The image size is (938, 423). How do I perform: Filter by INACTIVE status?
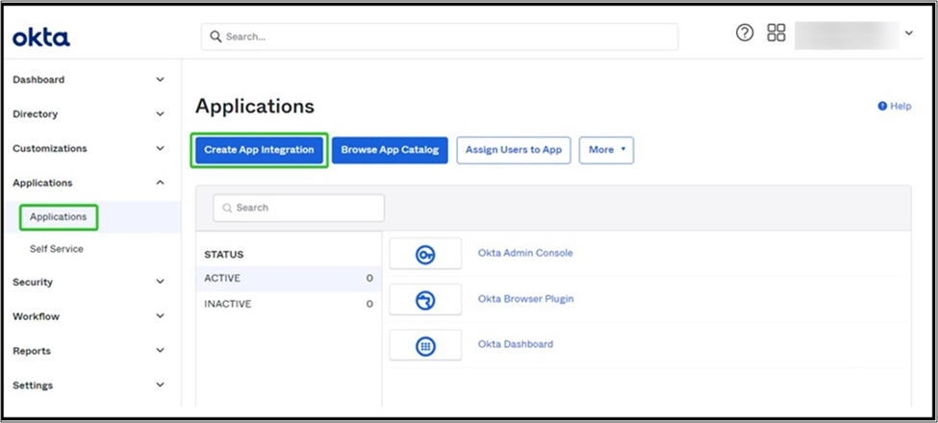coord(289,304)
